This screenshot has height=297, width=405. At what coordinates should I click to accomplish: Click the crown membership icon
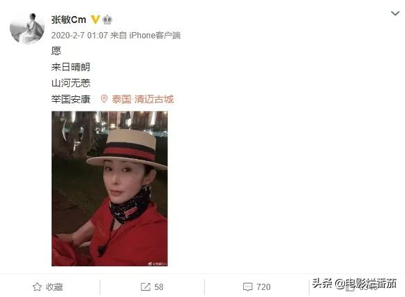107,20
